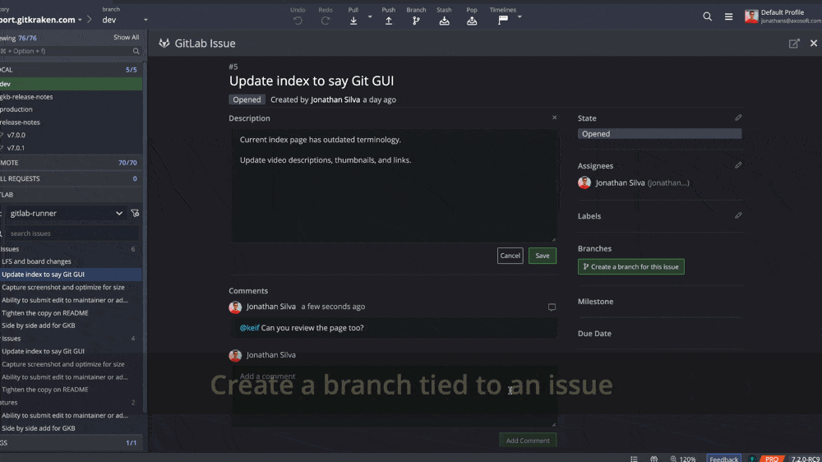Collapse the LOCAL section 5/5

click(71, 70)
